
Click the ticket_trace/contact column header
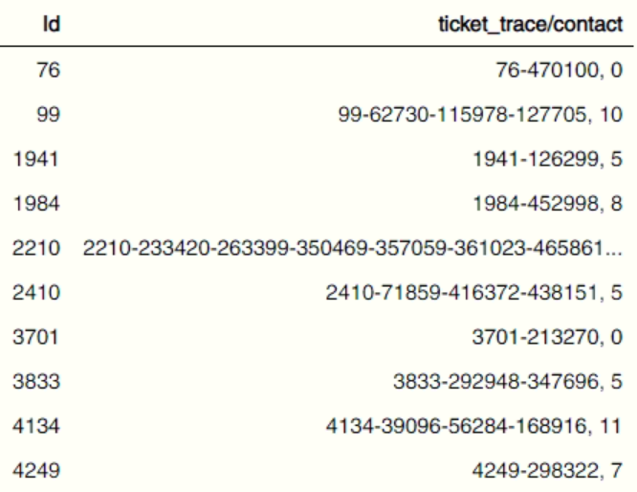[531, 24]
